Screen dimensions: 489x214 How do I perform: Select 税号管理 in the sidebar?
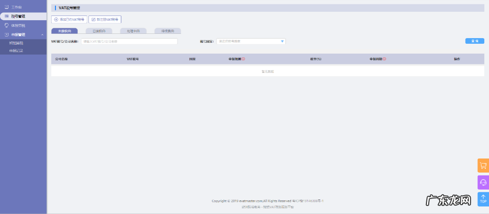pos(23,16)
